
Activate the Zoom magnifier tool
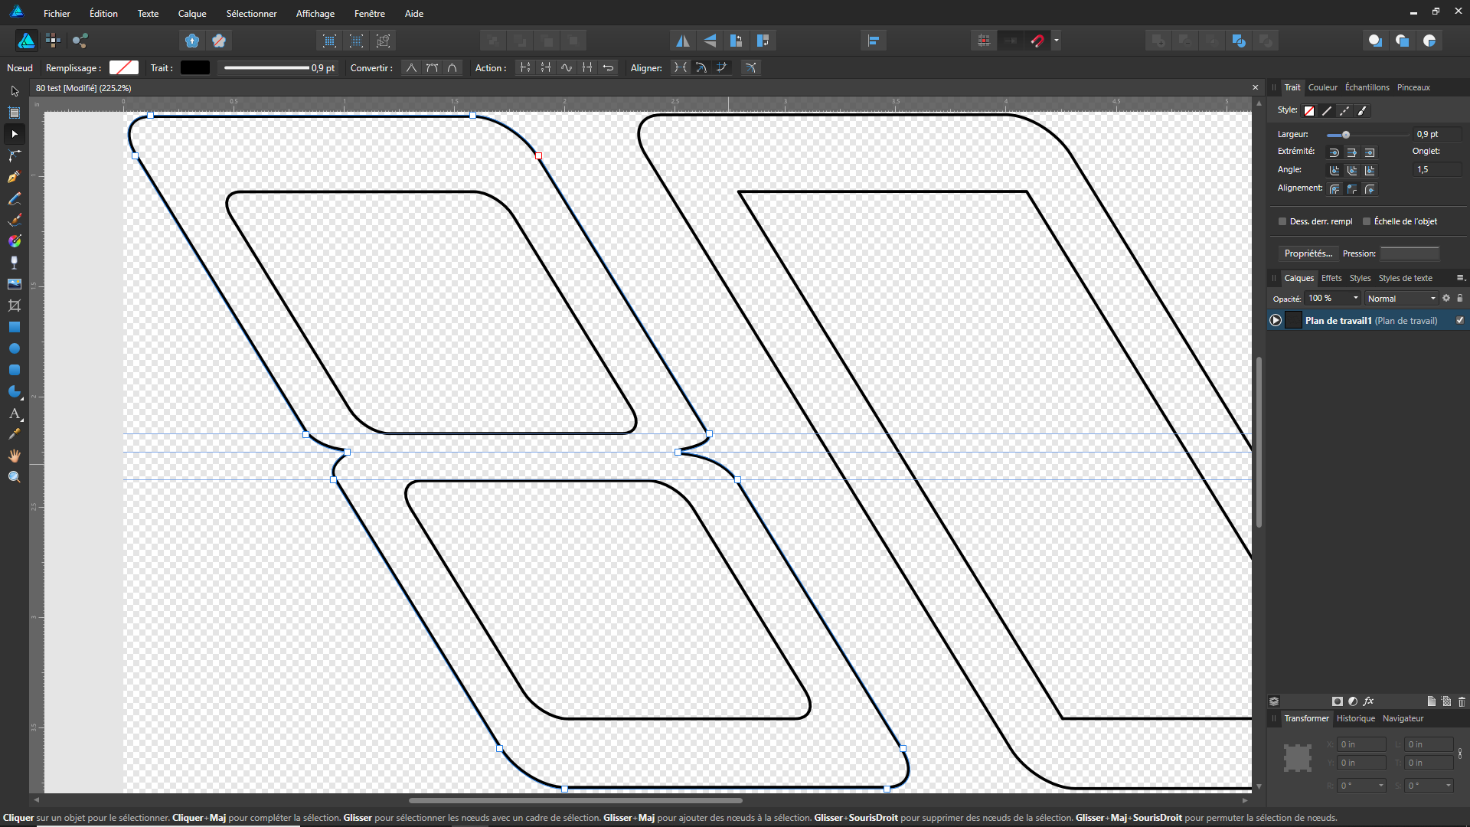[14, 477]
